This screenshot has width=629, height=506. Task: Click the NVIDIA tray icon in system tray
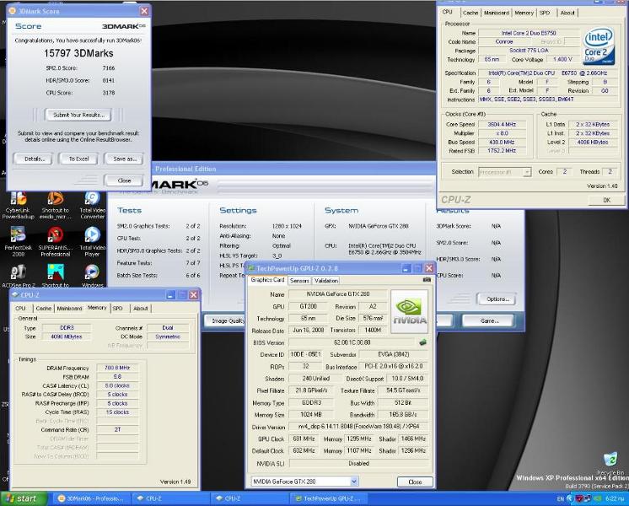tap(598, 498)
